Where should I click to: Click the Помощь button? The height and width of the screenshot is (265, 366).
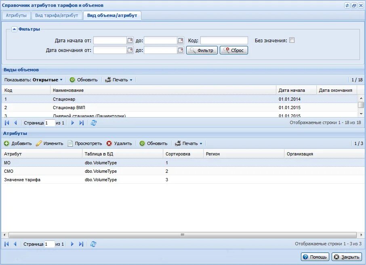coord(315,257)
